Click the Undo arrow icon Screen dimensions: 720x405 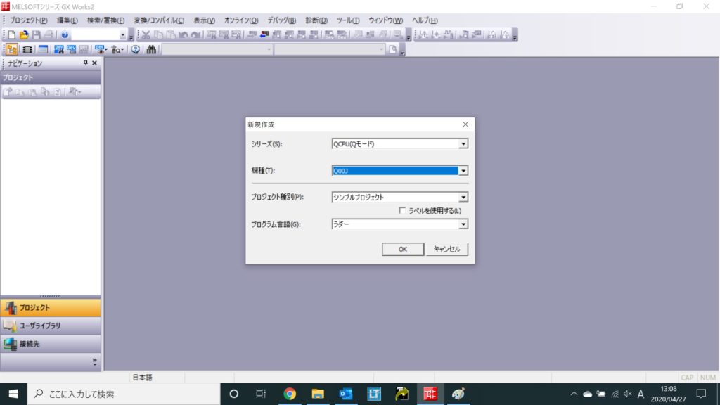[x=184, y=35]
